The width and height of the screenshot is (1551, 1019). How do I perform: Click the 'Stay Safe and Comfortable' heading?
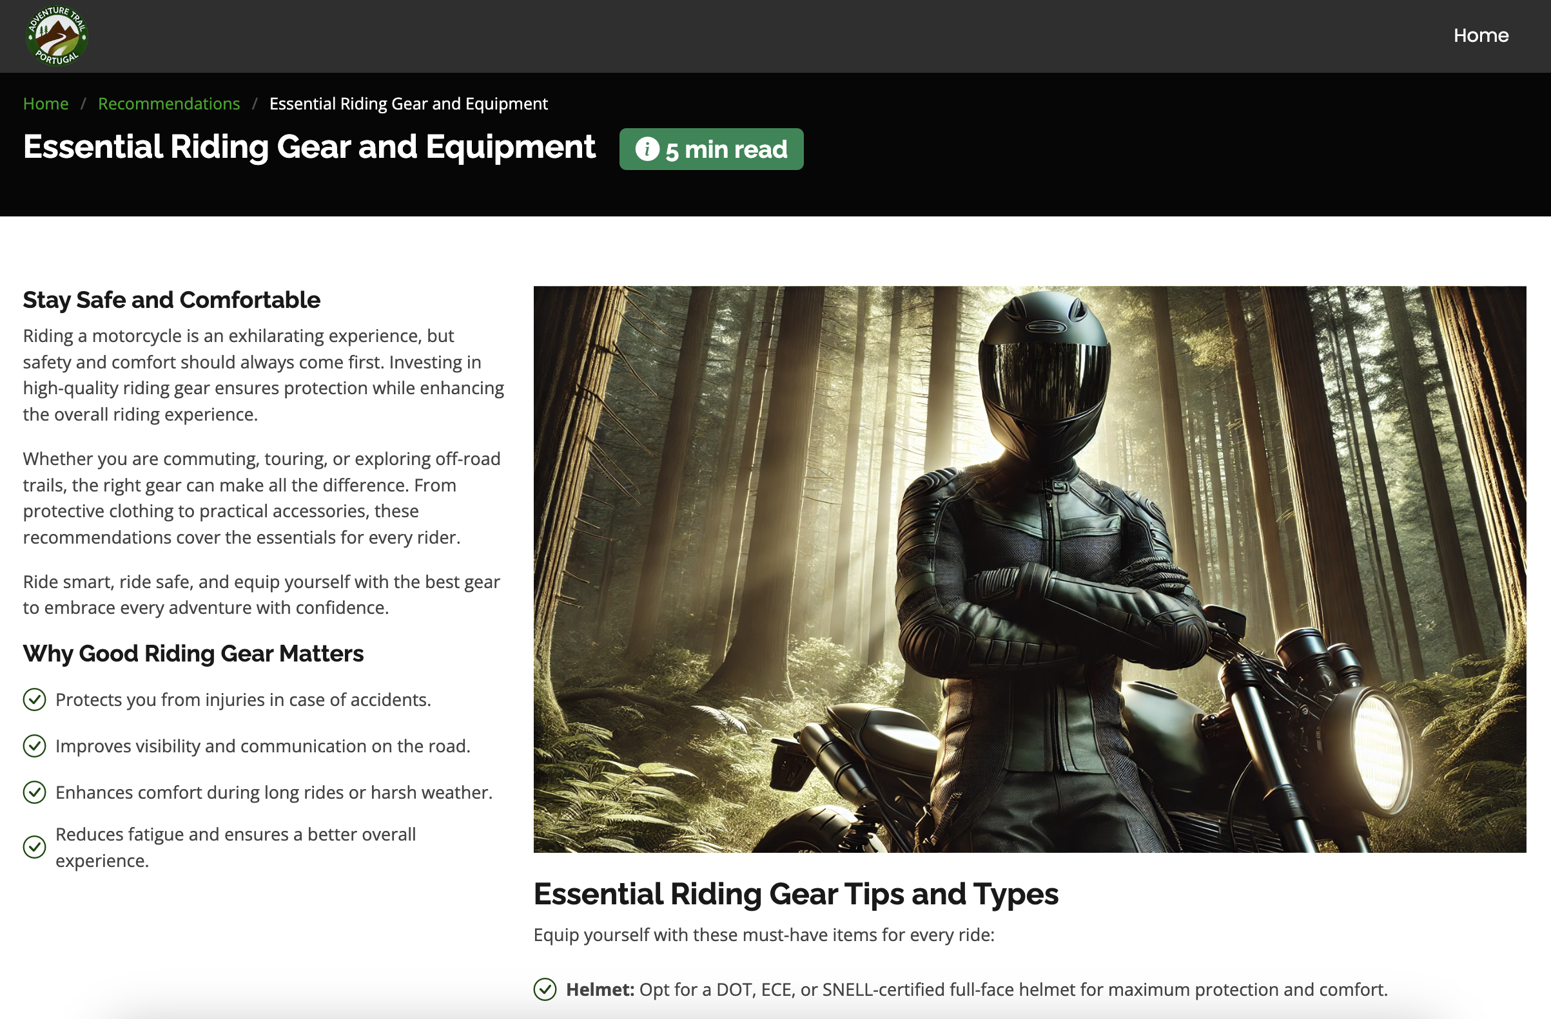click(171, 300)
